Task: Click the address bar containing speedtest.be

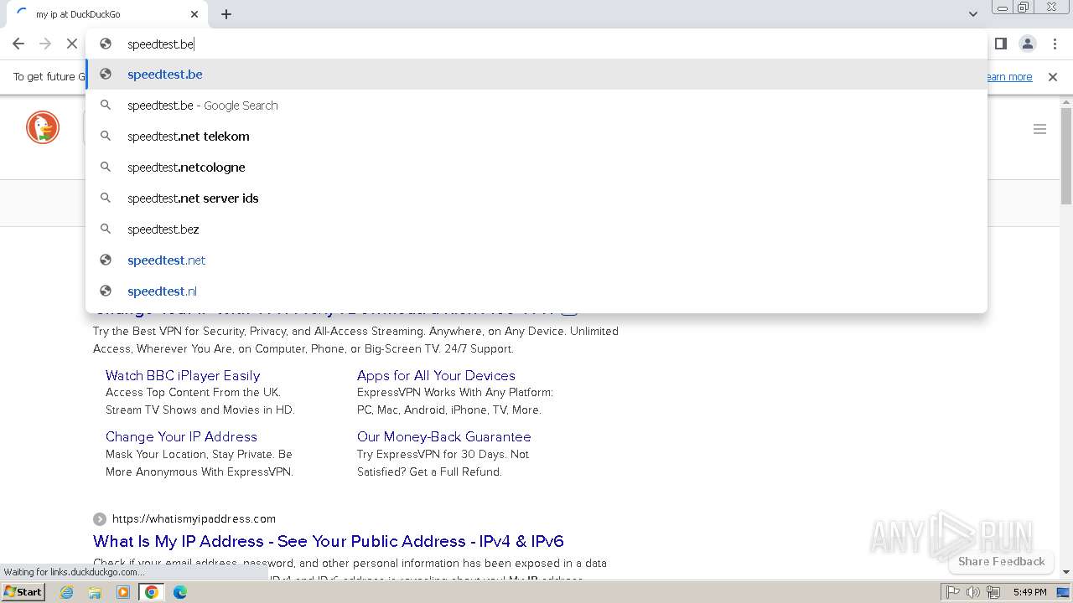Action: pos(536,44)
